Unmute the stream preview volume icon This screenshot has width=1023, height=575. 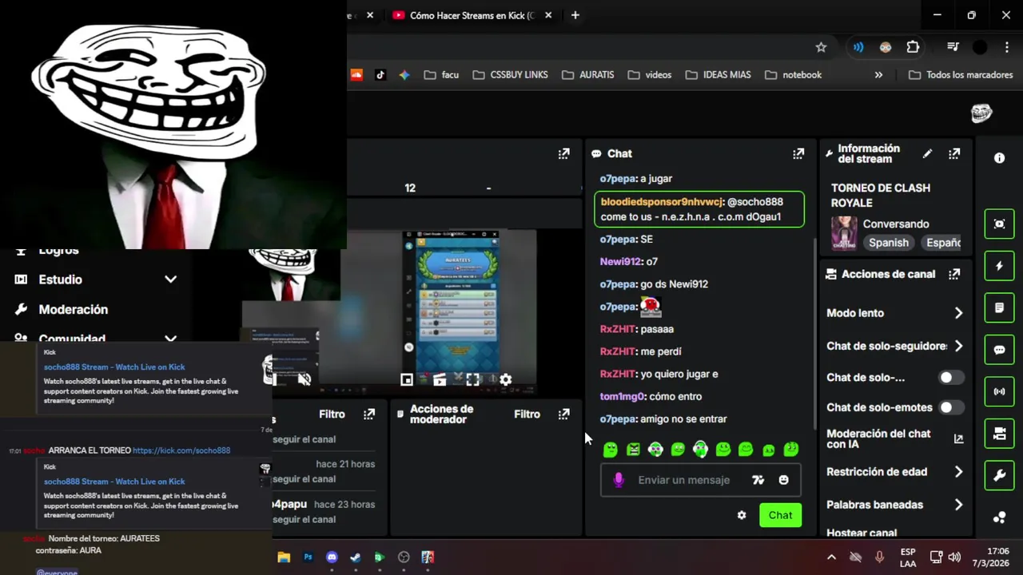pos(304,379)
